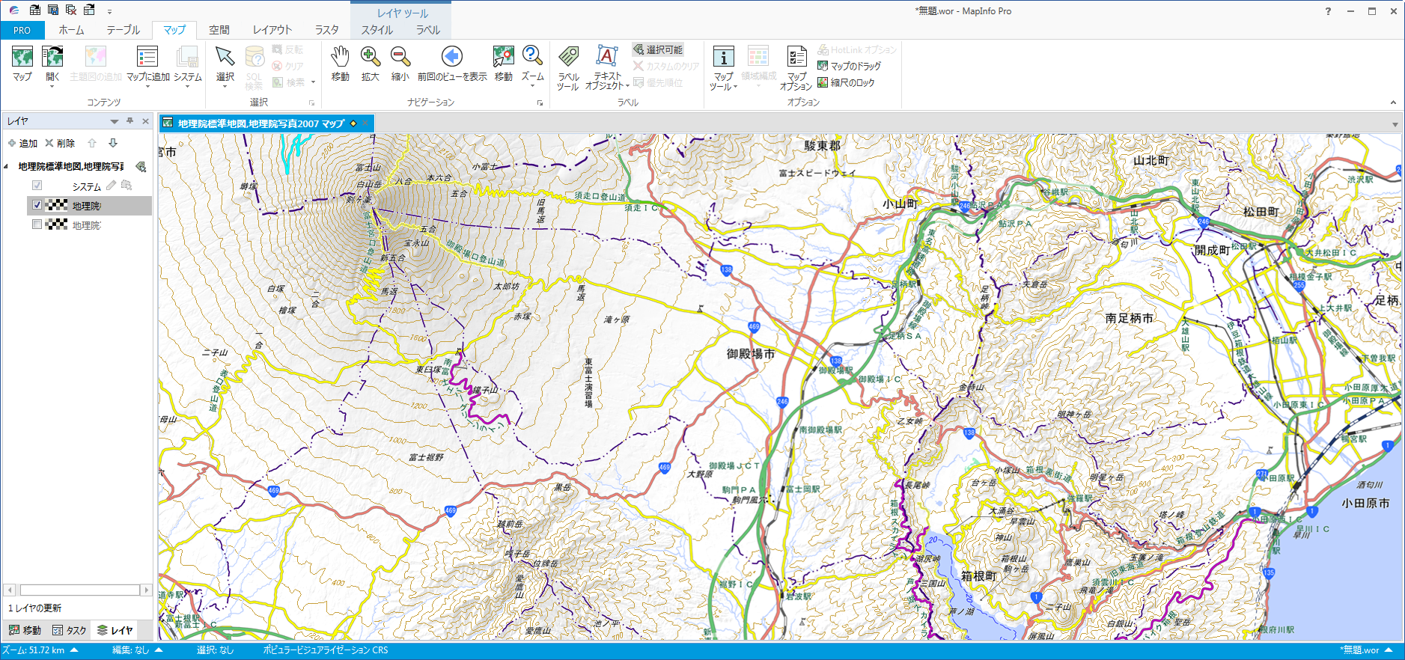
Task: Click the MapInfo application logo icon
Action: pos(14,10)
